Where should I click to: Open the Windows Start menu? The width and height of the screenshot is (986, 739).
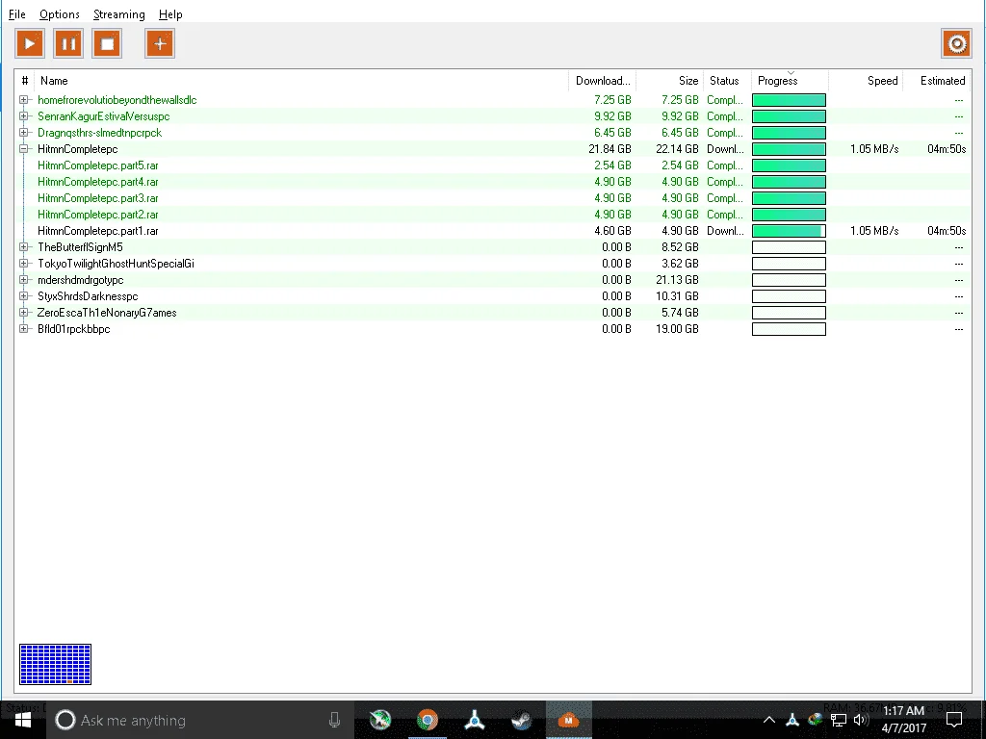(x=23, y=720)
